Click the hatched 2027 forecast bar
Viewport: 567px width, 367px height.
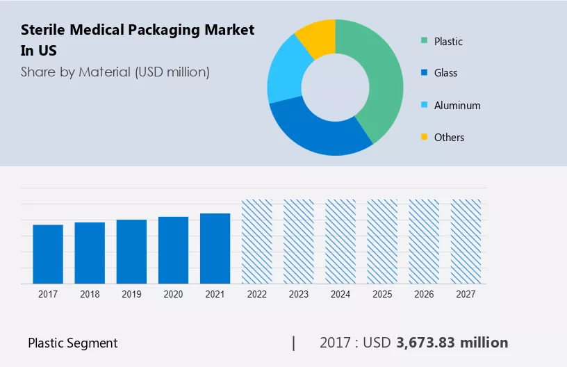pyautogui.click(x=466, y=241)
